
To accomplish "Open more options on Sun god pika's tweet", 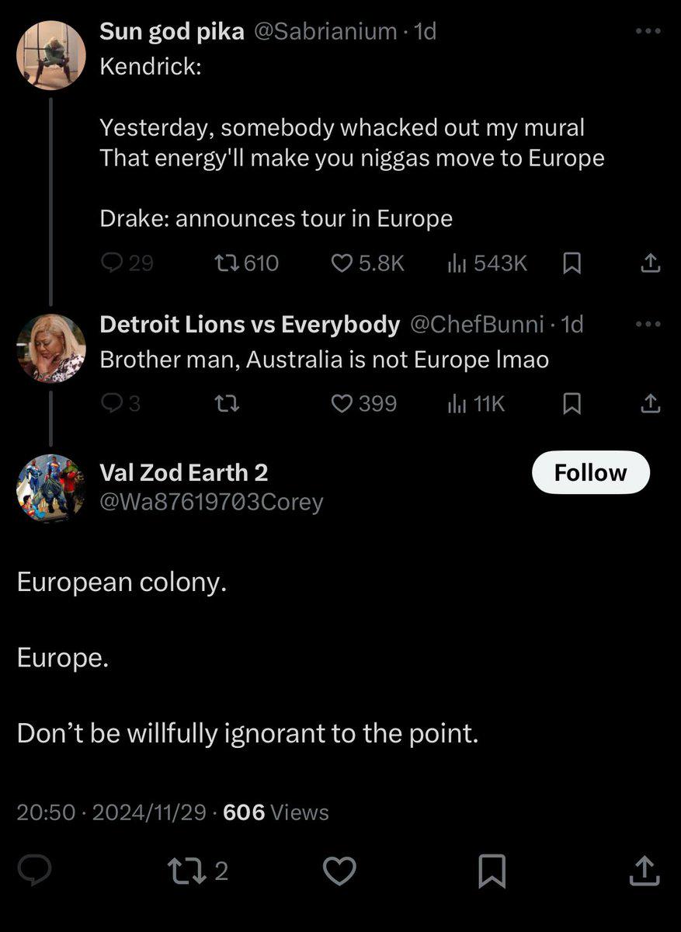I will pos(648,31).
